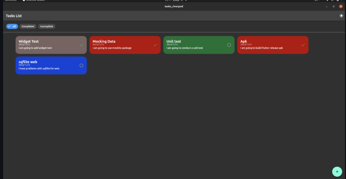Screen dimensions: 346x179
Task: Uncheck the Widget Test completed checkmark
Action: point(81,45)
